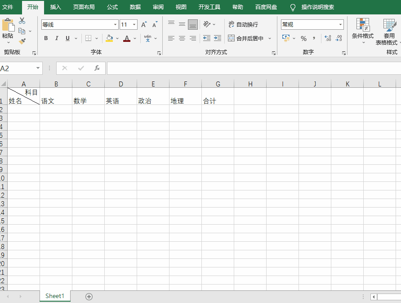Select the Format Painter brush

pyautogui.click(x=22, y=41)
